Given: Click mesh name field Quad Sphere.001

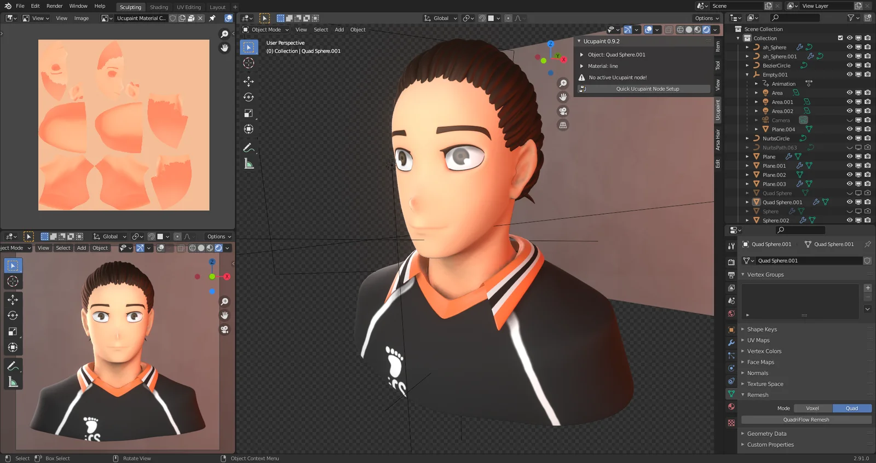Looking at the screenshot, I should 809,261.
